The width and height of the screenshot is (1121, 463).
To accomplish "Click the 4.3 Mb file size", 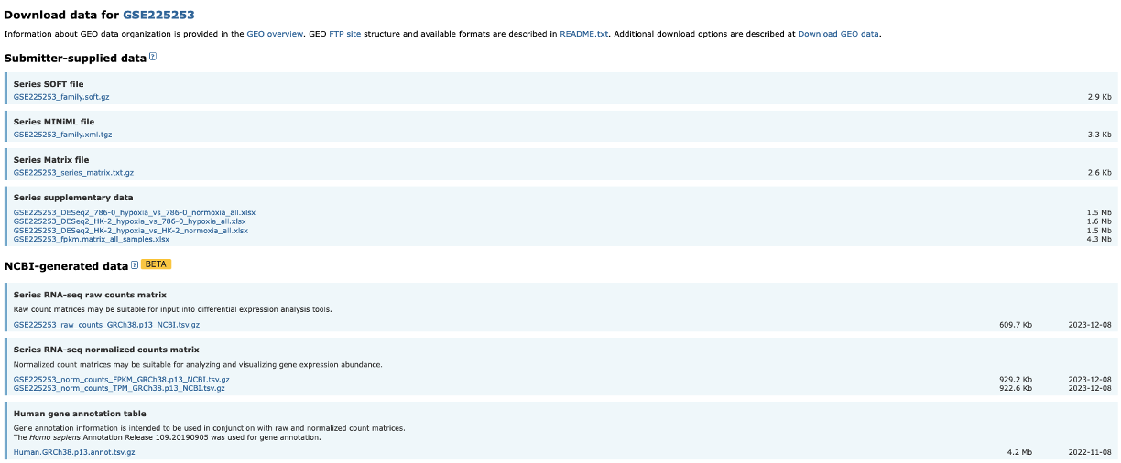I will point(1099,239).
